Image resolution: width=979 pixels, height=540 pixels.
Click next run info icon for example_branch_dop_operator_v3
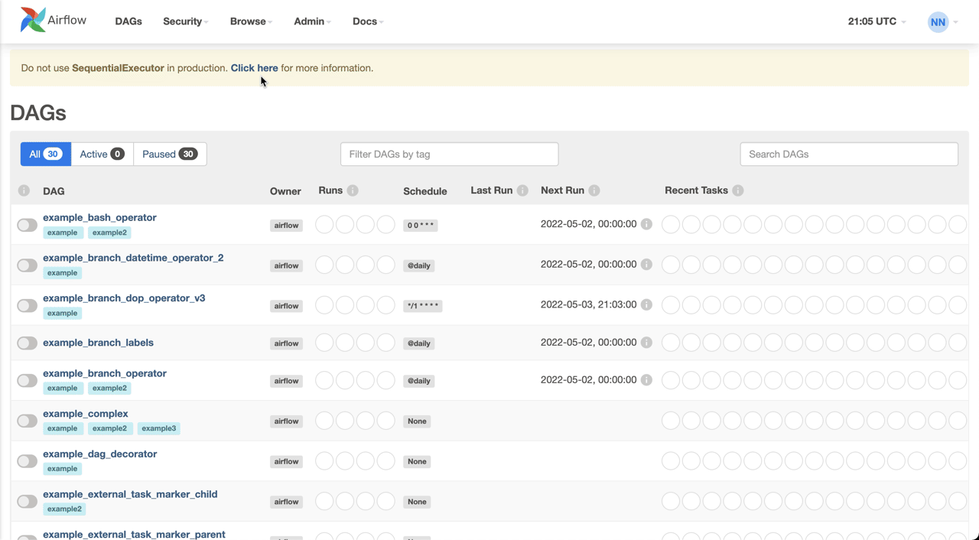click(x=646, y=304)
